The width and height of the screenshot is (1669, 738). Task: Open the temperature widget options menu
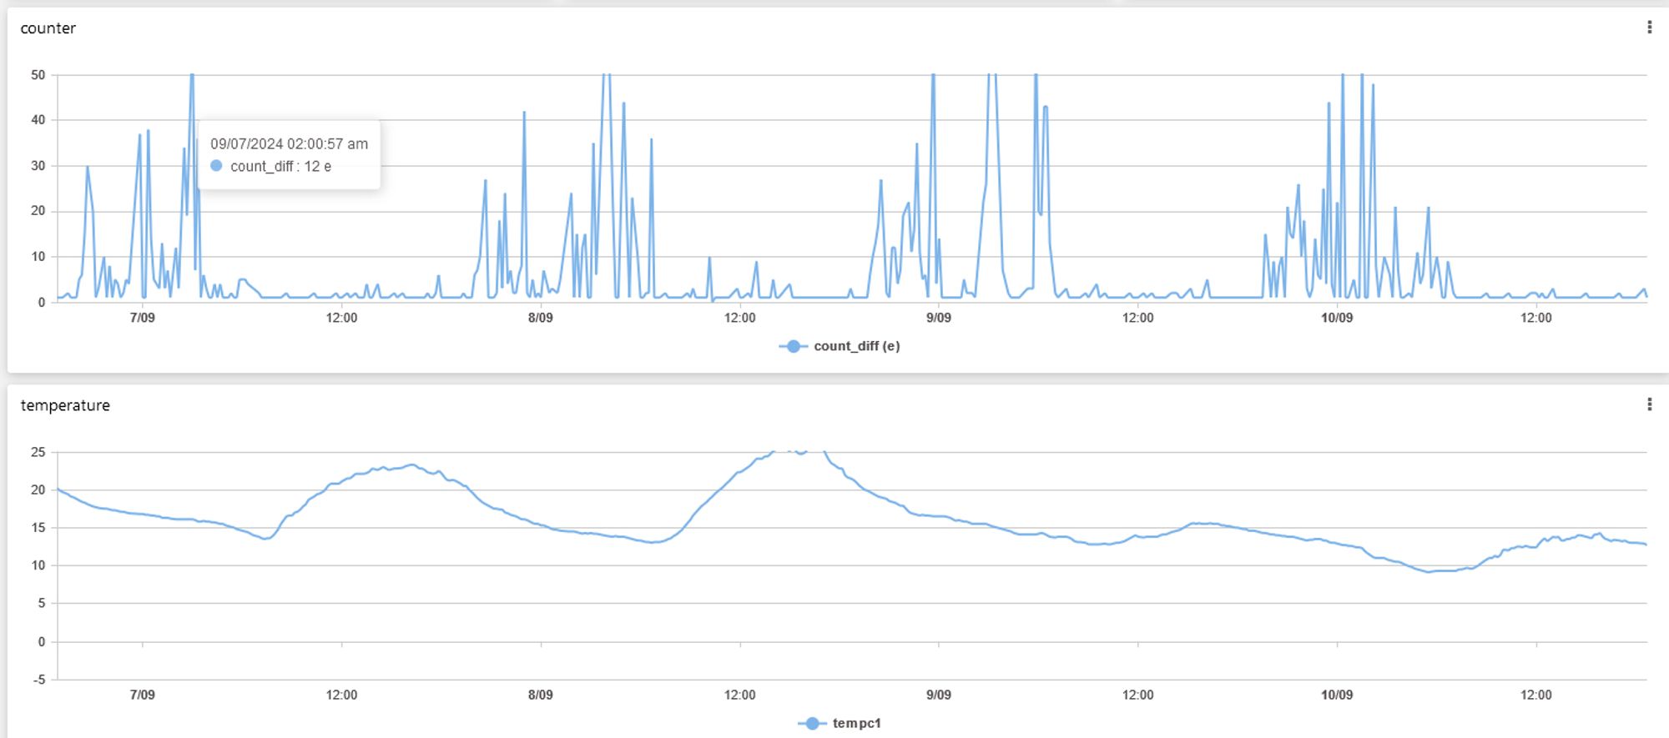(1649, 404)
